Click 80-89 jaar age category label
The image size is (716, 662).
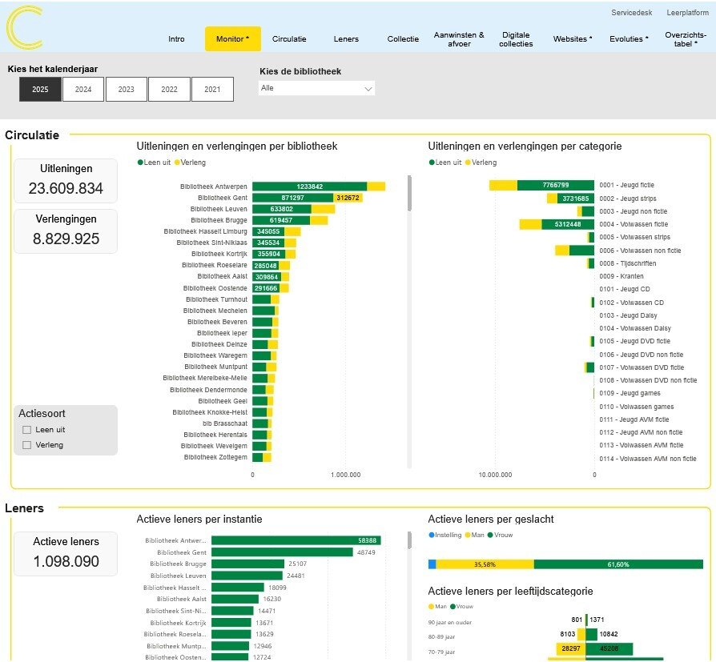point(441,637)
